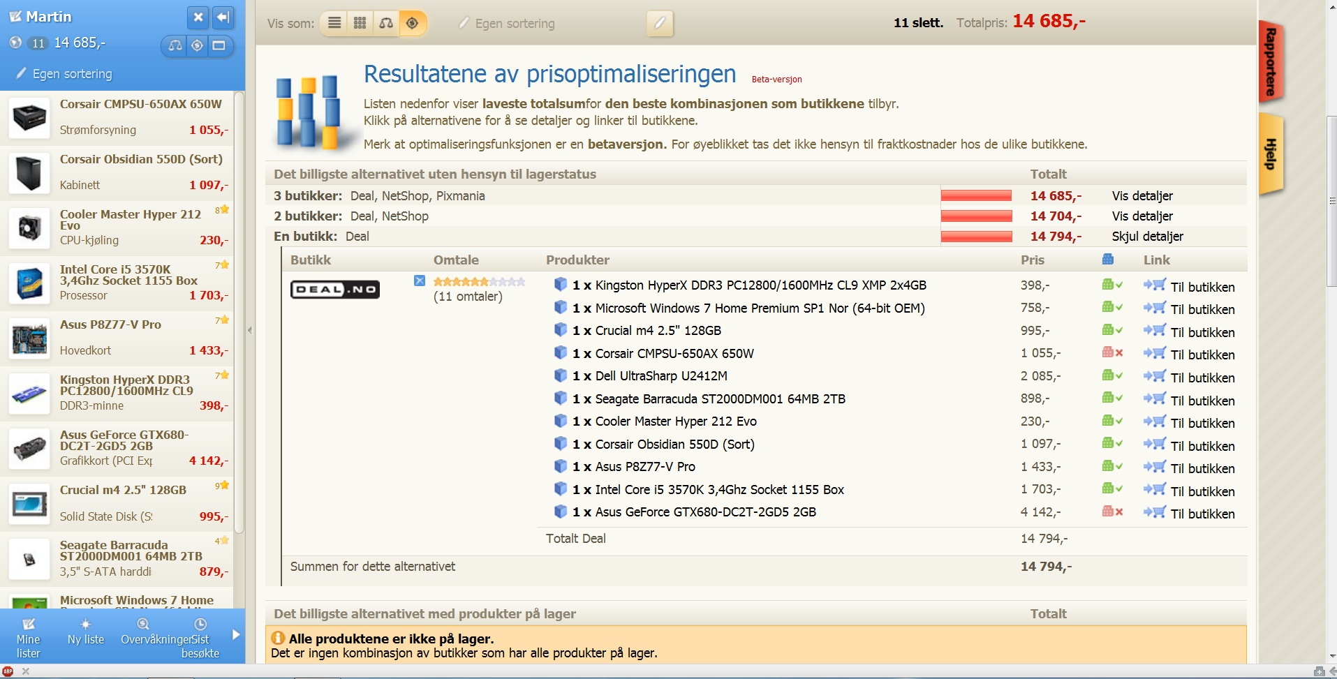Click the main page vertical scrollbar
Screen dimensions: 1337x679
point(1331,201)
